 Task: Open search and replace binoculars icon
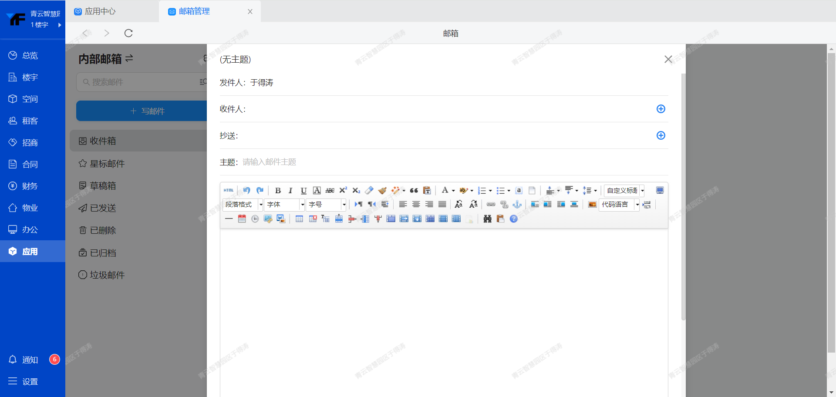tap(487, 219)
